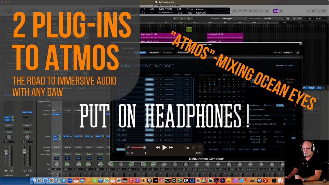Click Connect on the DEL 1 row
The height and width of the screenshot is (185, 329).
(x=149, y=130)
